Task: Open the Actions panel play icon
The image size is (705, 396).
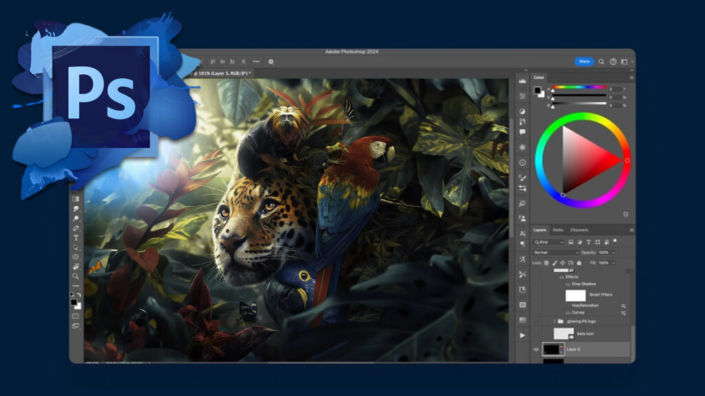Action: pyautogui.click(x=522, y=335)
